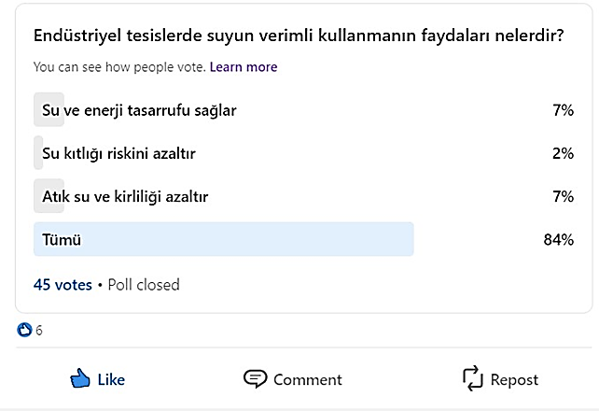The height and width of the screenshot is (411, 599).
Task: Select the option 'Su ve enerji tasarrufu sağlar'
Action: (304, 109)
